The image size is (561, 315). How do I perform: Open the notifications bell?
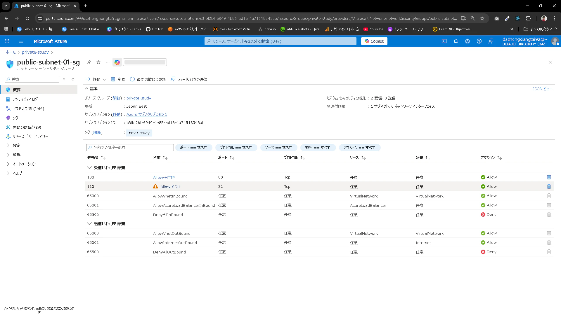click(456, 41)
